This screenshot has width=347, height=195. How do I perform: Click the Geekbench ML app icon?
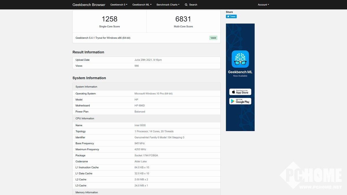point(240,59)
